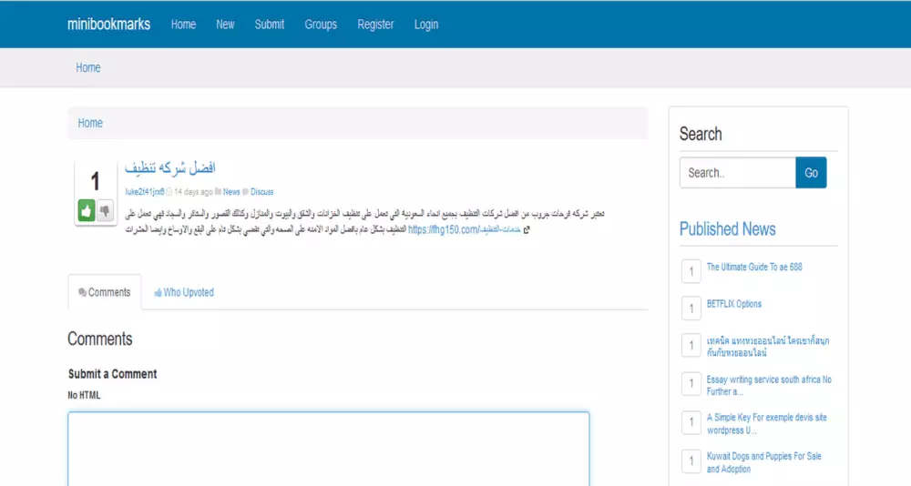The height and width of the screenshot is (486, 911).
Task: Go to Home in top navigation
Action: point(184,25)
